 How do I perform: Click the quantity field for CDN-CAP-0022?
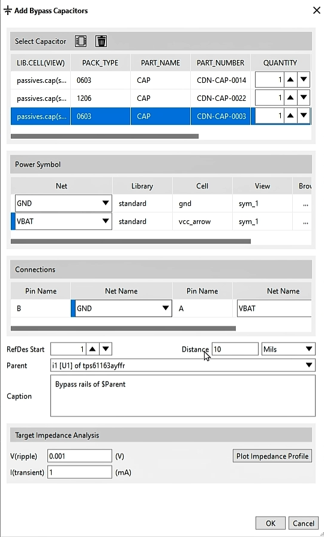pyautogui.click(x=269, y=98)
